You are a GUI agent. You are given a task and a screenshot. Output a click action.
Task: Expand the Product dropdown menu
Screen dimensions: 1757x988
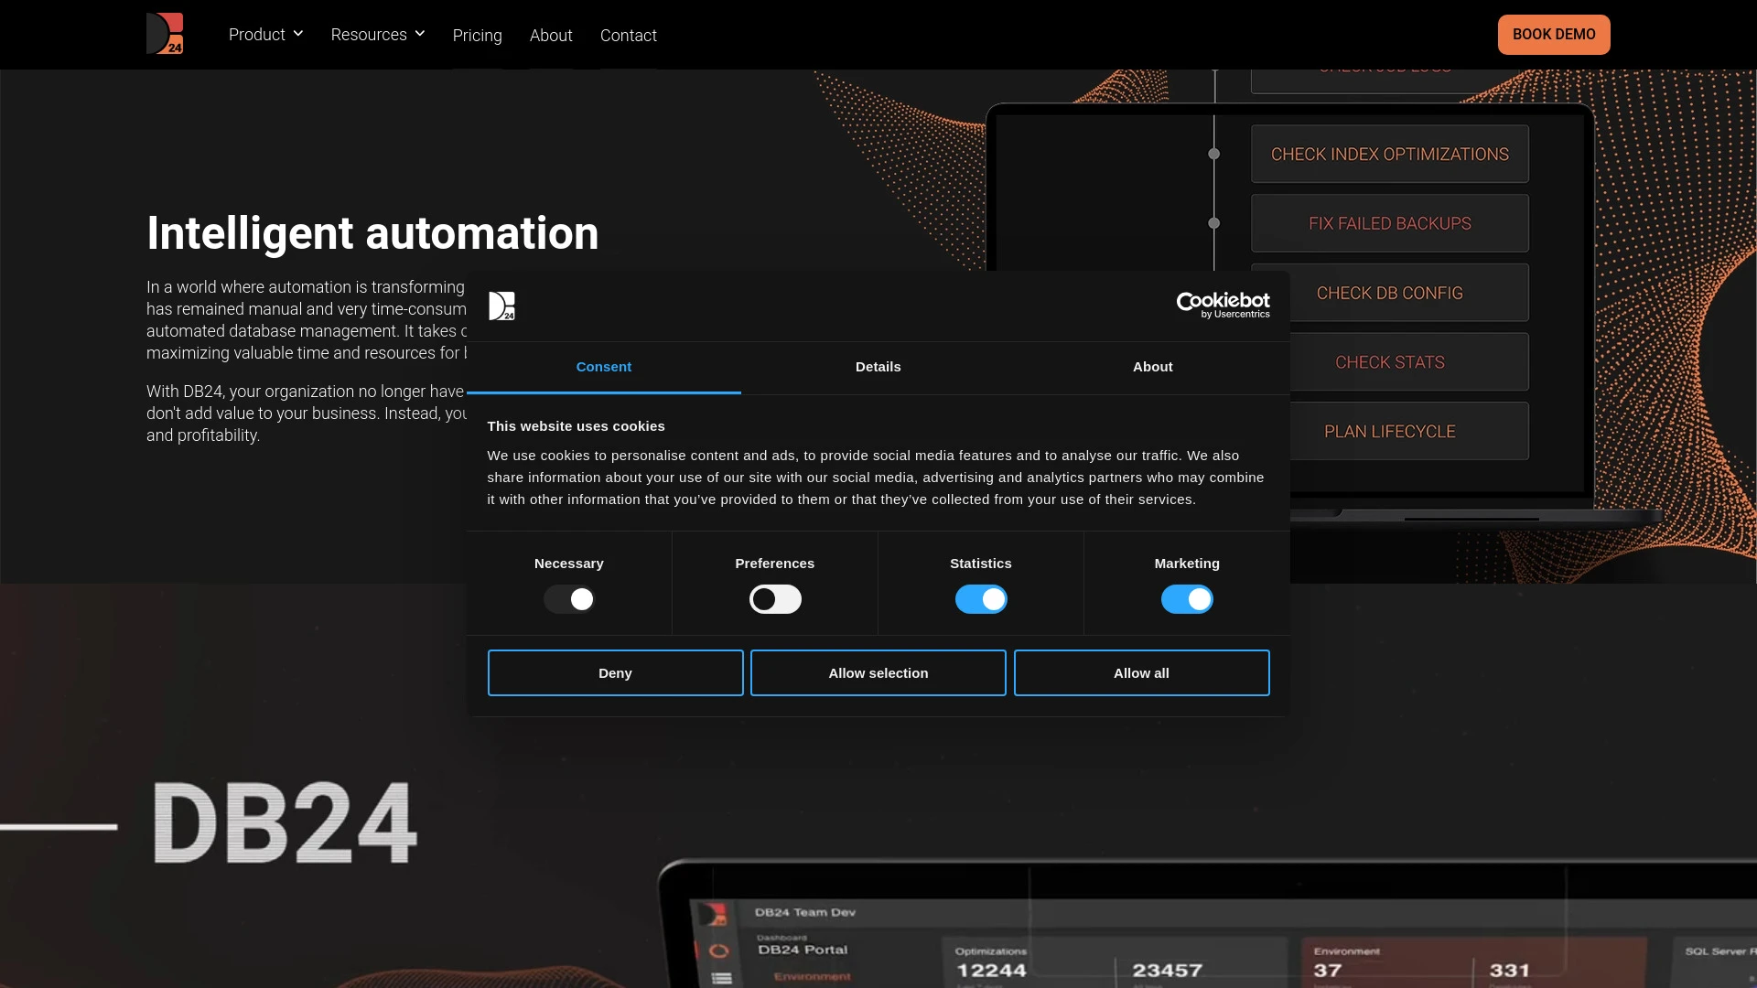coord(264,34)
